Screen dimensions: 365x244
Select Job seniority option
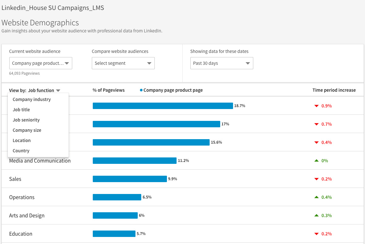[26, 120]
